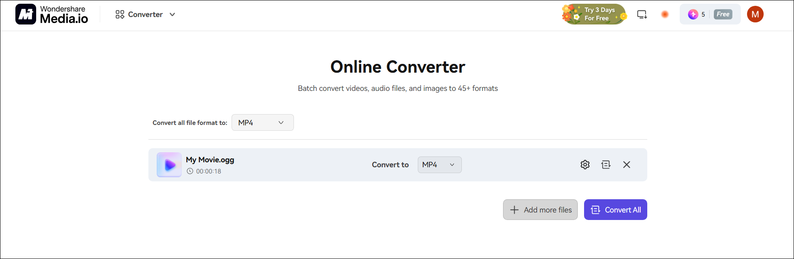
Task: Click the 00:00:18 duration text
Action: pyautogui.click(x=209, y=171)
